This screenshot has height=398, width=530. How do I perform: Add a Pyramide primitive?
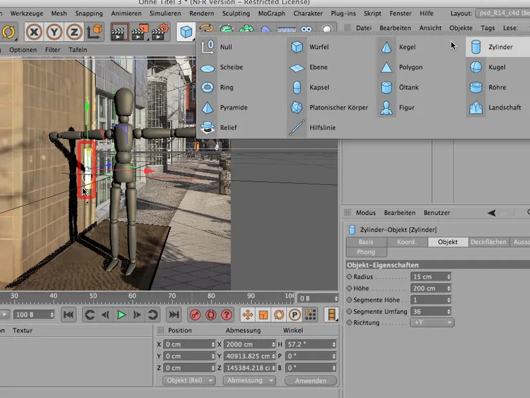224,107
